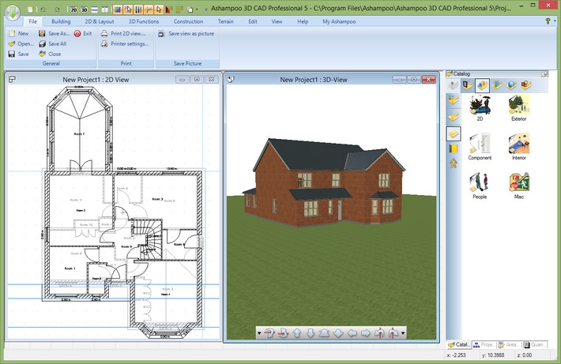Screen dimensions: 561x364
Task: Click the Save view as picture icon
Action: (x=162, y=35)
